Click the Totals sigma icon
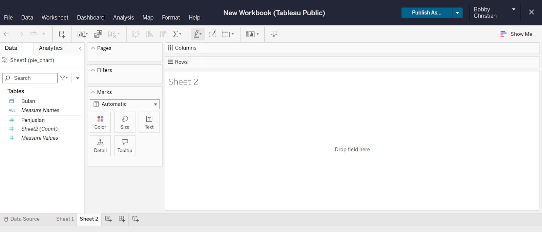 [176, 34]
